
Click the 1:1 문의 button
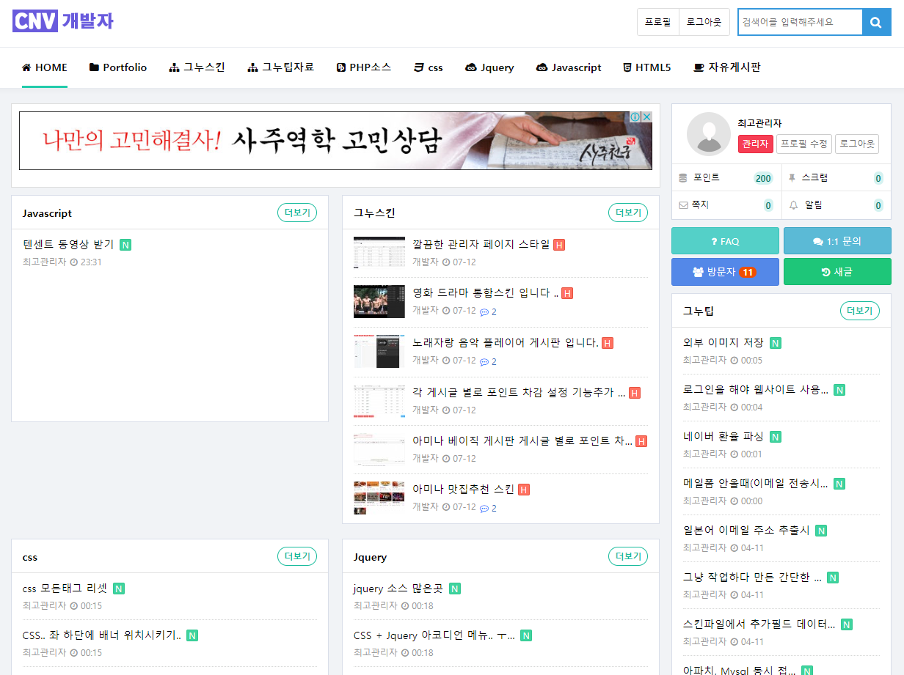pos(837,241)
